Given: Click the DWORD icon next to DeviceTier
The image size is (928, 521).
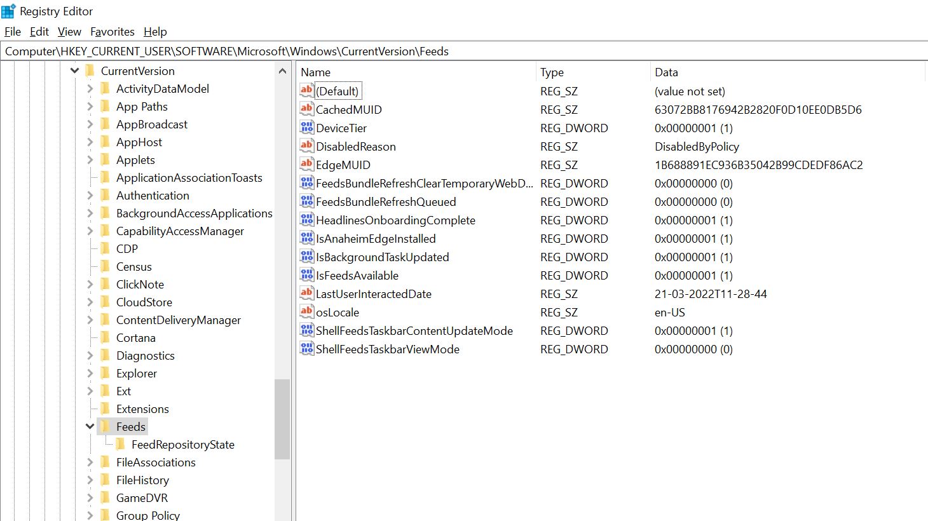Looking at the screenshot, I should click(306, 128).
